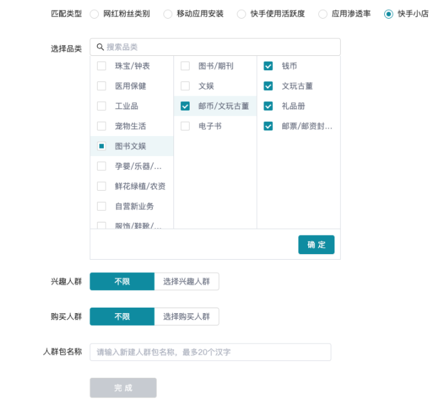
Task: Open the 电子书 subcategory label
Action: pyautogui.click(x=210, y=126)
